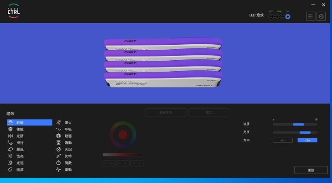Adjust the 速度 speed slider
Image resolution: width=332 pixels, height=183 pixels.
(295, 125)
